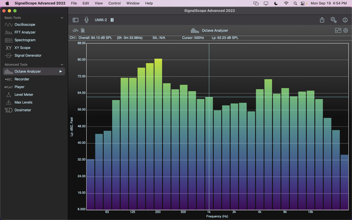Click the screen mirroring menu bar icon

256,3
